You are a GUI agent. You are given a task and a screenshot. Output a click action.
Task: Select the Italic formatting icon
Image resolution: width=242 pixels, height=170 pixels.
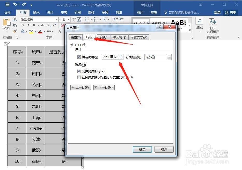coord(28,25)
